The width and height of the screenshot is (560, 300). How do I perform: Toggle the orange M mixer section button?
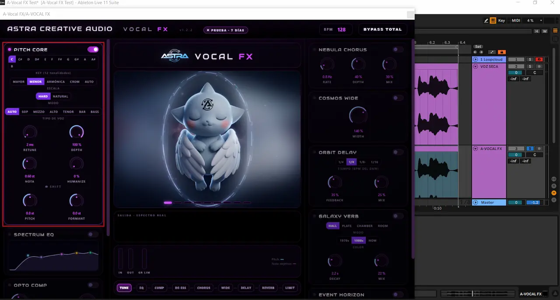pyautogui.click(x=554, y=193)
